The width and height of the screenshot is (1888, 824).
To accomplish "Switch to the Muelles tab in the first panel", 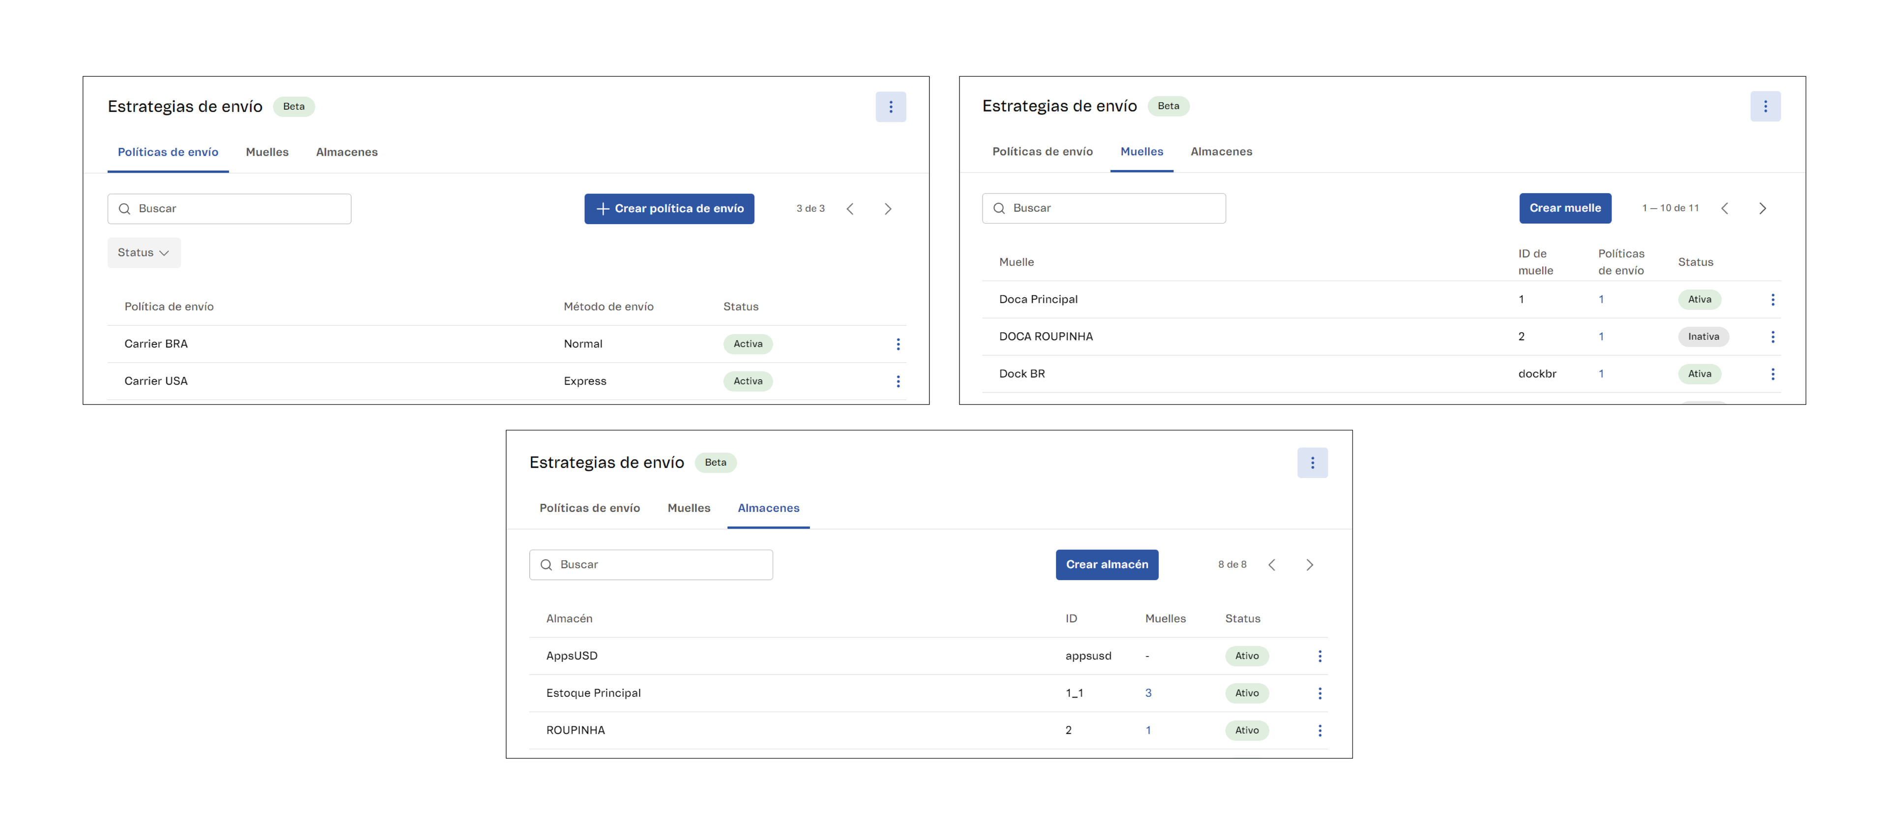I will [x=267, y=152].
